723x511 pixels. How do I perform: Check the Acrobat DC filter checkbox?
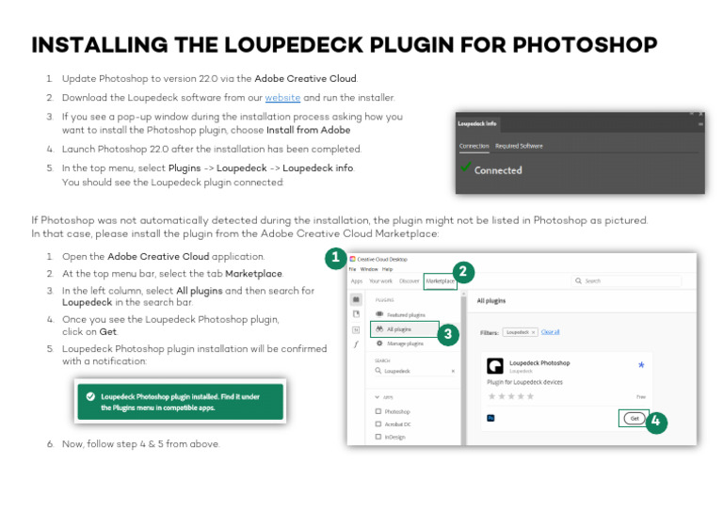[378, 423]
